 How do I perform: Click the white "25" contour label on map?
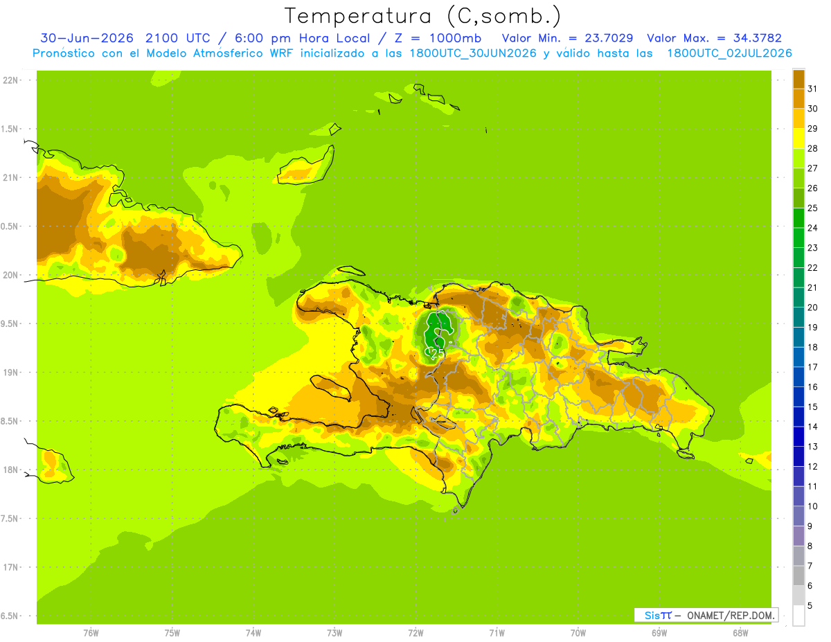pos(438,353)
